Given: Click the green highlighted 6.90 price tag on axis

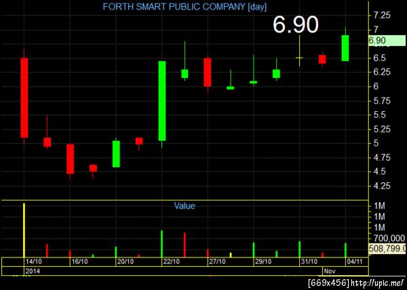Looking at the screenshot, I should coord(387,41).
